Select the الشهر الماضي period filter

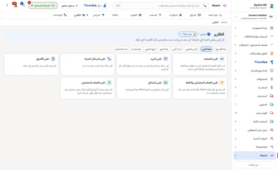pos(191,49)
